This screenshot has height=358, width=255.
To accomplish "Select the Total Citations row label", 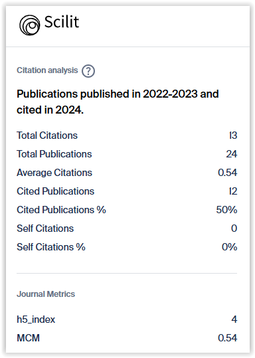I will pyautogui.click(x=47, y=135).
